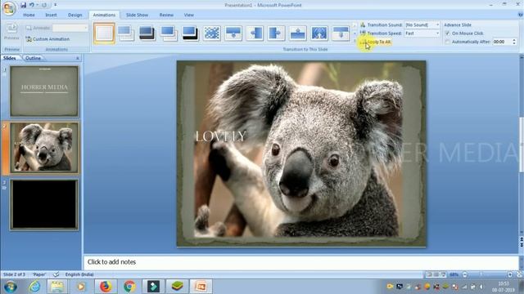Apply the third transition with dark shadow
Image resolution: width=524 pixels, height=294 pixels.
(x=147, y=33)
